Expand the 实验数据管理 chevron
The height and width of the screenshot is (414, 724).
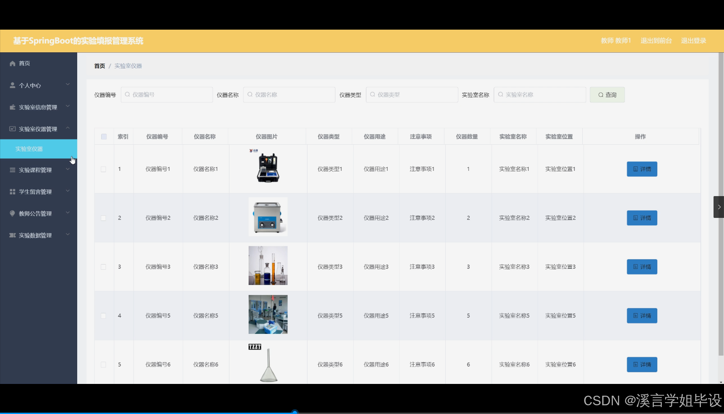coord(68,234)
